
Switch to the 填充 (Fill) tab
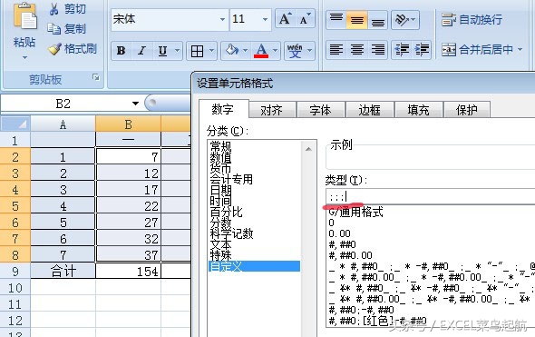(418, 110)
